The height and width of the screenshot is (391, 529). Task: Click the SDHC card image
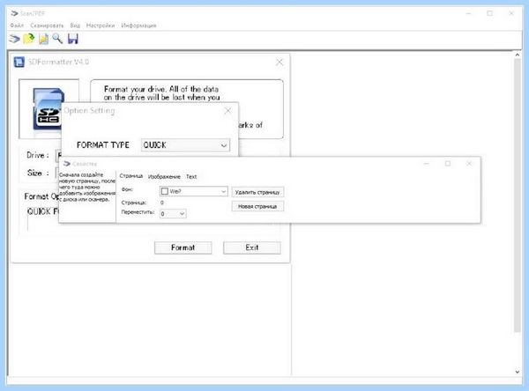pyautogui.click(x=48, y=109)
